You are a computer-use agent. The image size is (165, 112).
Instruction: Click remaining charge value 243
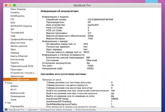pyautogui.click(x=86, y=44)
